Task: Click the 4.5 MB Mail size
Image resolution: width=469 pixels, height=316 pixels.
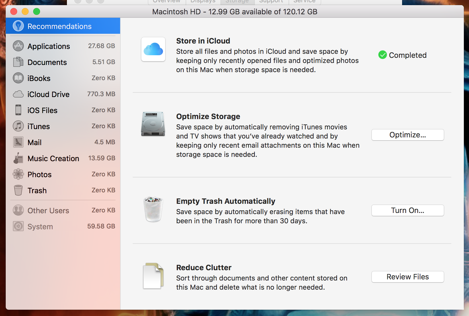Action: point(105,142)
